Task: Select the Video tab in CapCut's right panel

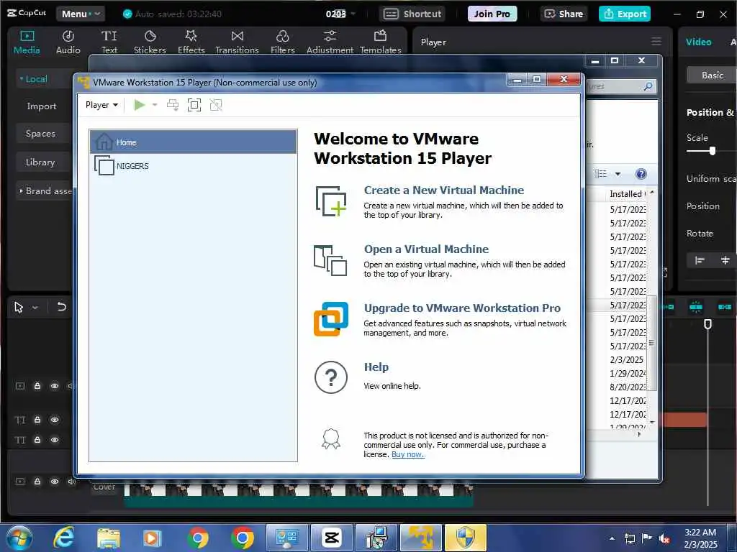Action: click(x=698, y=42)
